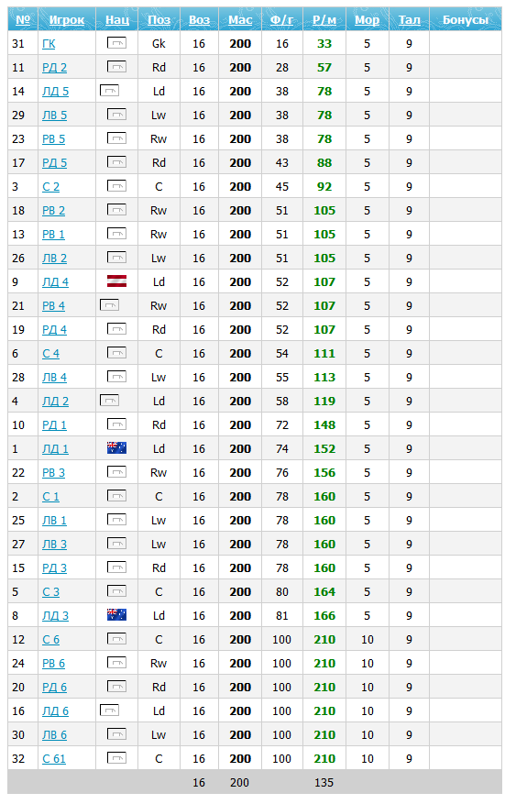Click the Australia flag next to ЛД 3
The height and width of the screenshot is (804, 516).
(116, 615)
